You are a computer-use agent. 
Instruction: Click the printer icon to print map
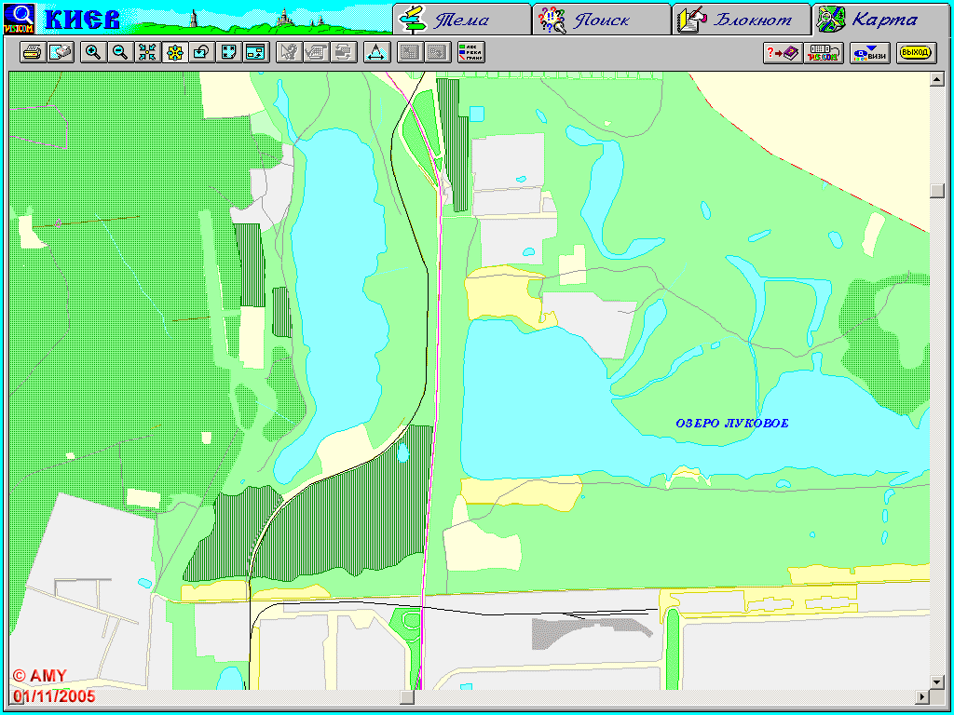point(33,52)
